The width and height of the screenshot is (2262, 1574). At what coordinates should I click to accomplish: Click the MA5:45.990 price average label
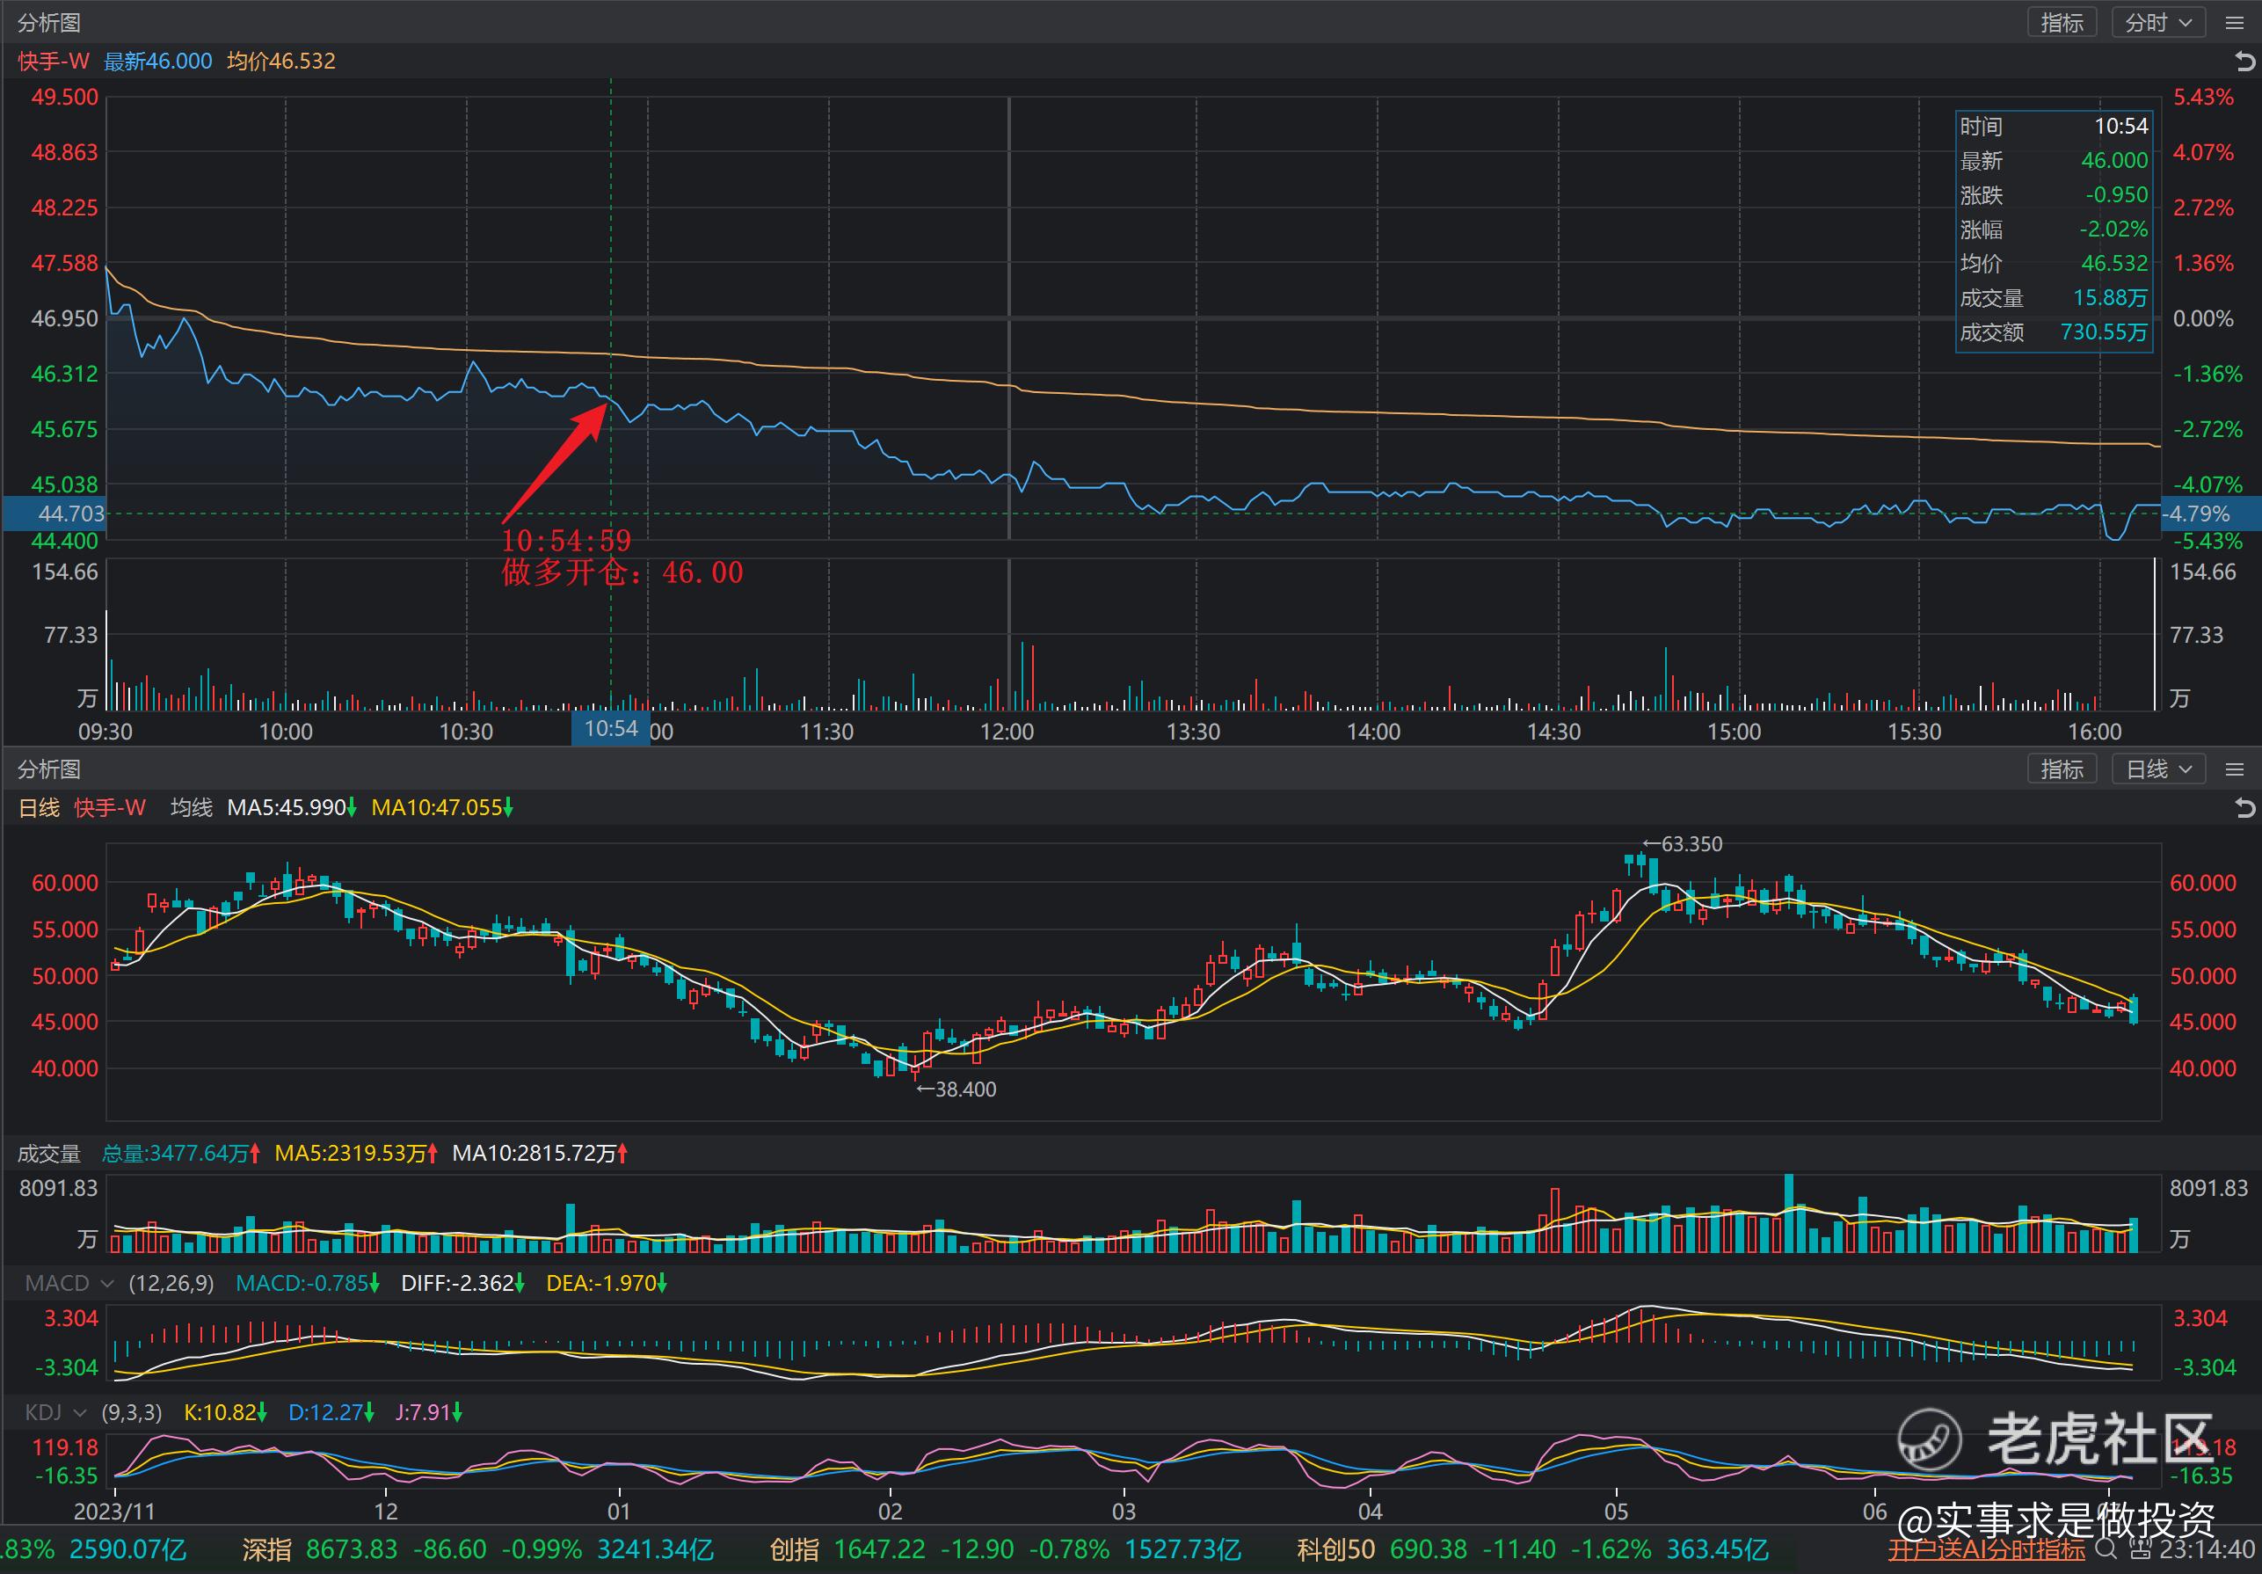[292, 808]
